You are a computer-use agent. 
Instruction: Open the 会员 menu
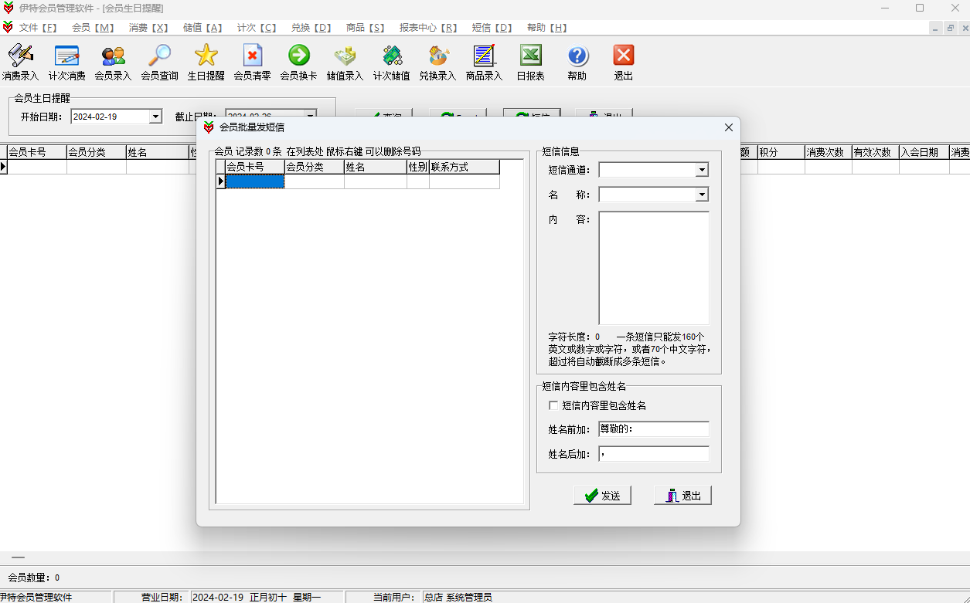click(x=93, y=27)
